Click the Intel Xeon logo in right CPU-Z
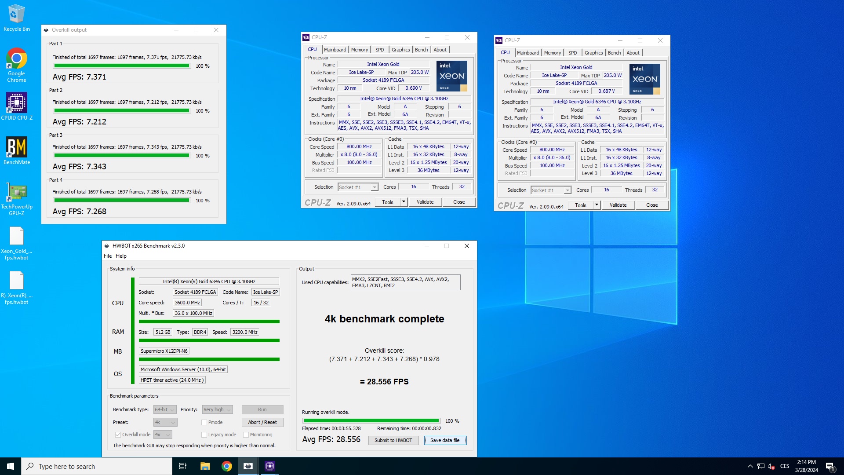 click(644, 79)
